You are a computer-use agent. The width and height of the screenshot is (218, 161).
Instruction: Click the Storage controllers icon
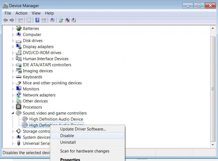click(x=18, y=131)
